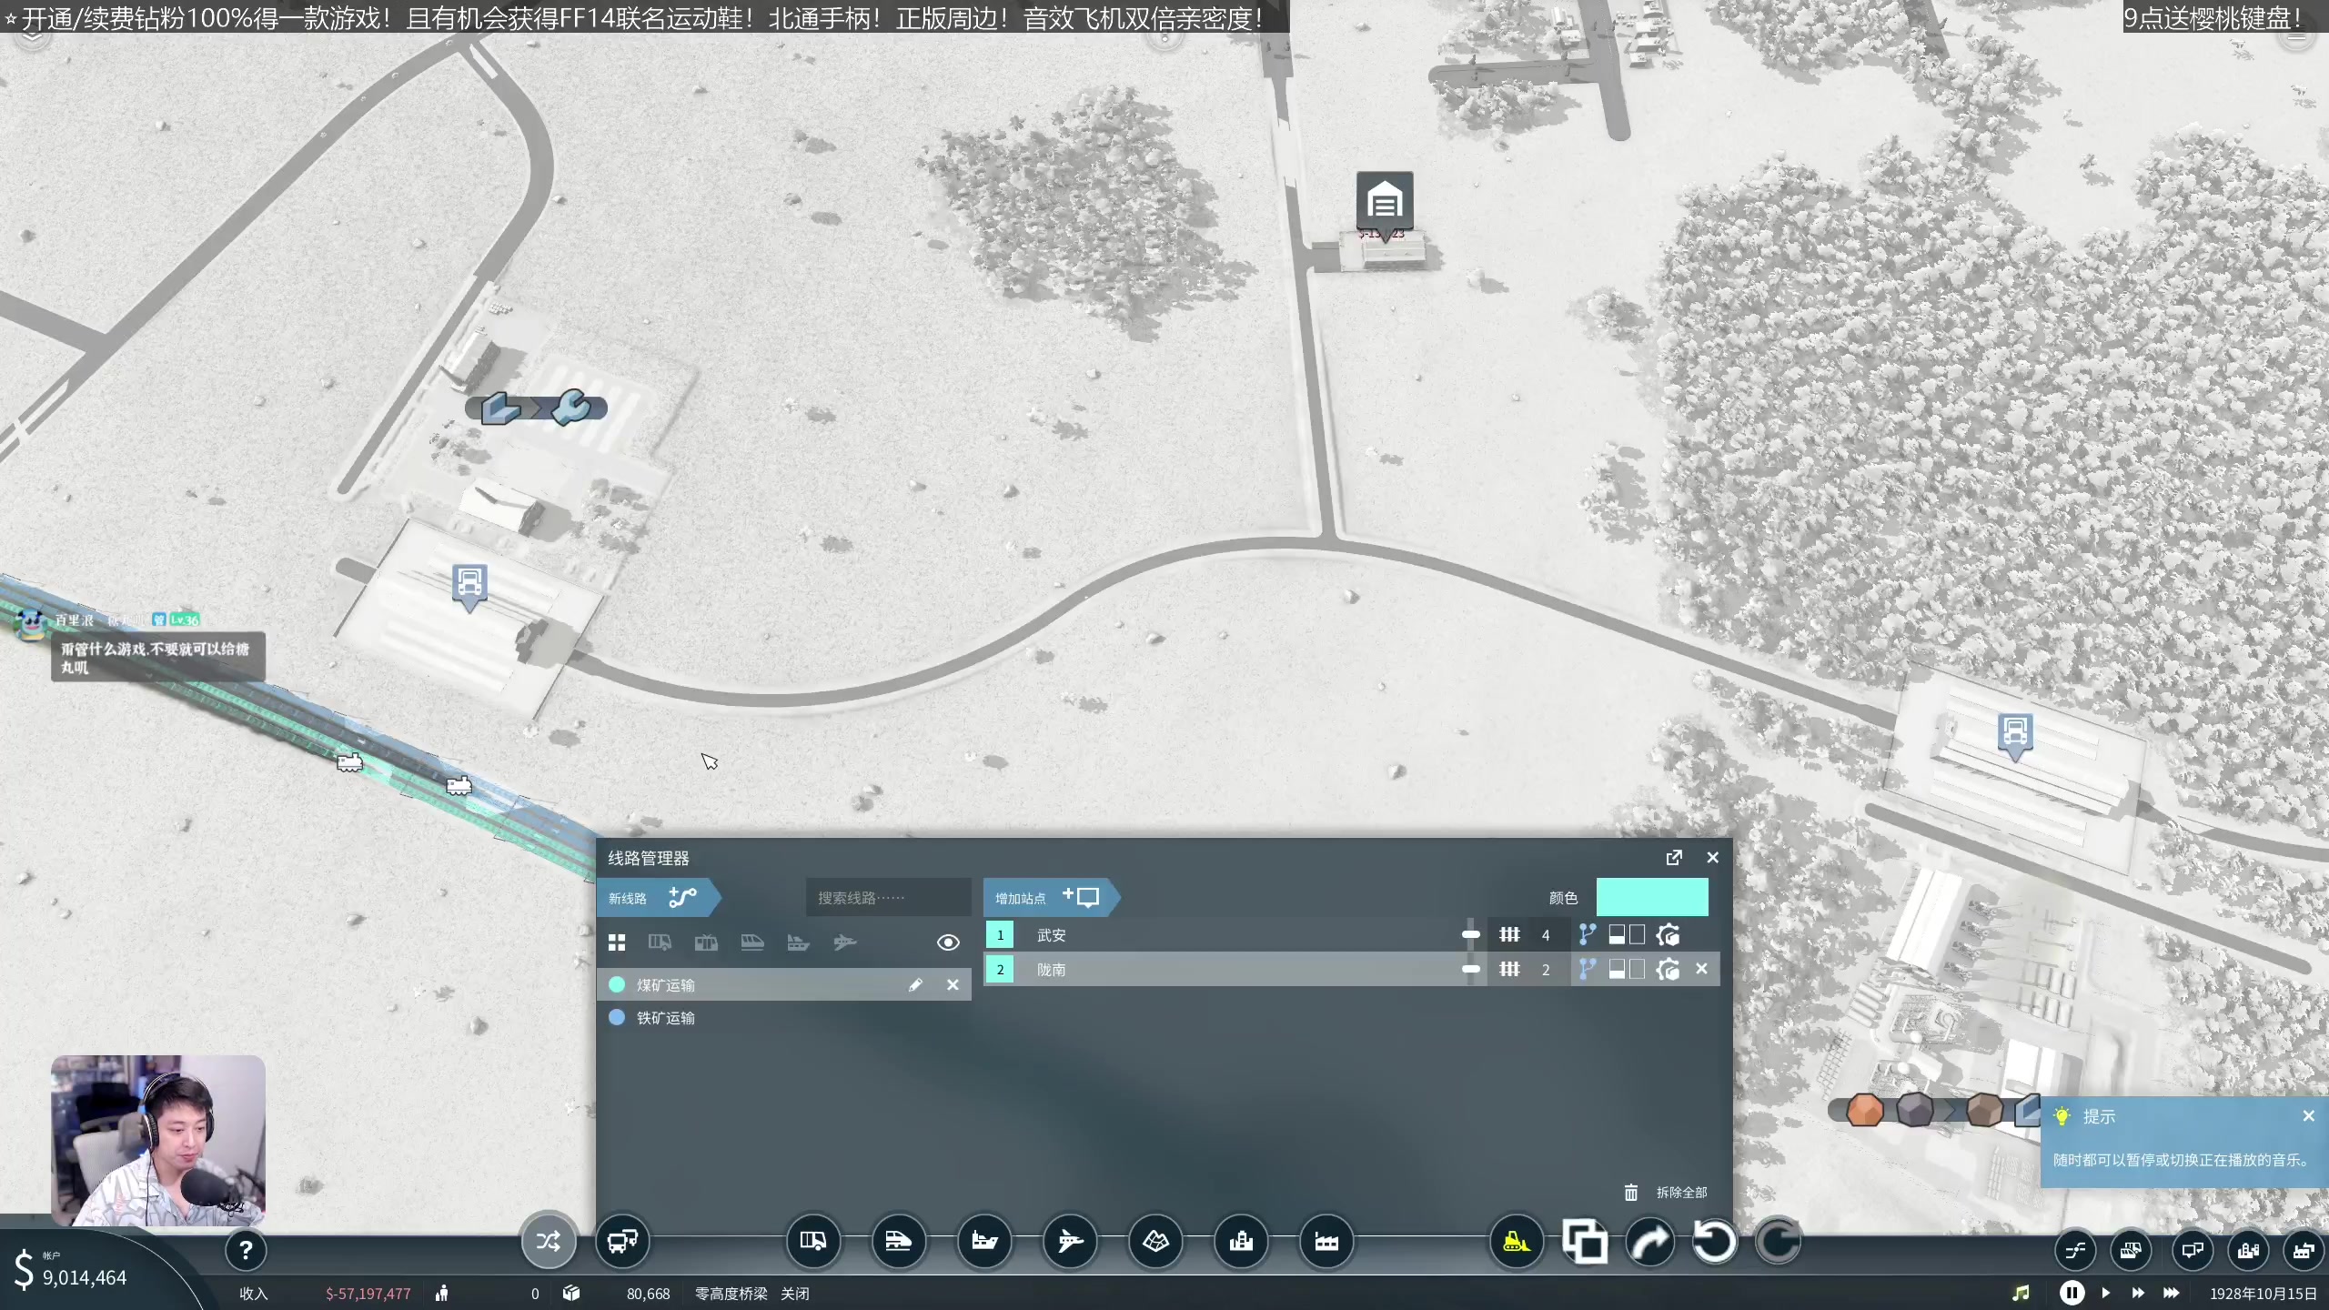Viewport: 2329px width, 1310px height.
Task: Open cargo settings gear for 陇南
Action: click(1668, 969)
